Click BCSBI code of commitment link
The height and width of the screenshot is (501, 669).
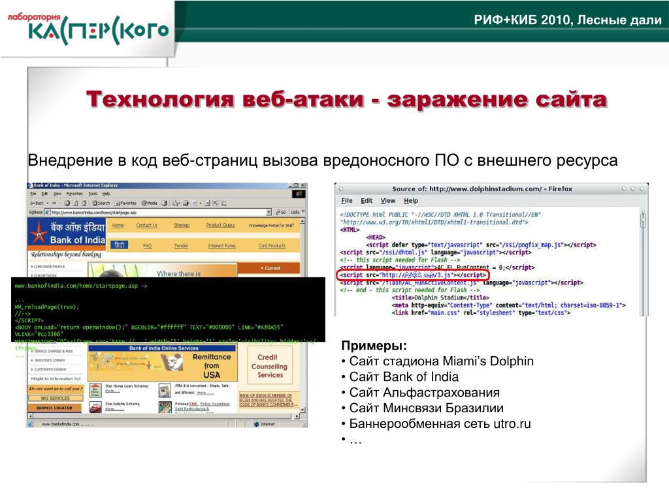tap(269, 400)
